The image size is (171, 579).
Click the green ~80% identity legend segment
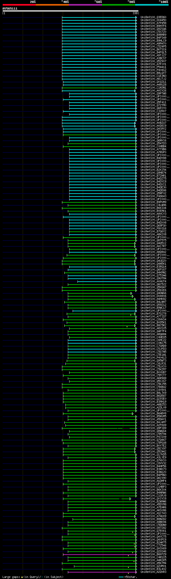(x=119, y=5)
